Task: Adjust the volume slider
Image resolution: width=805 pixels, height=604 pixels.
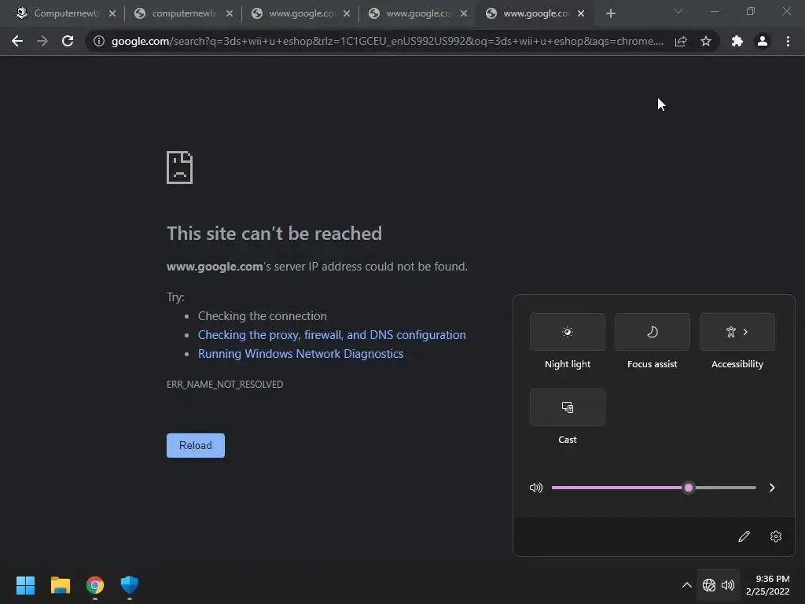Action: point(653,488)
